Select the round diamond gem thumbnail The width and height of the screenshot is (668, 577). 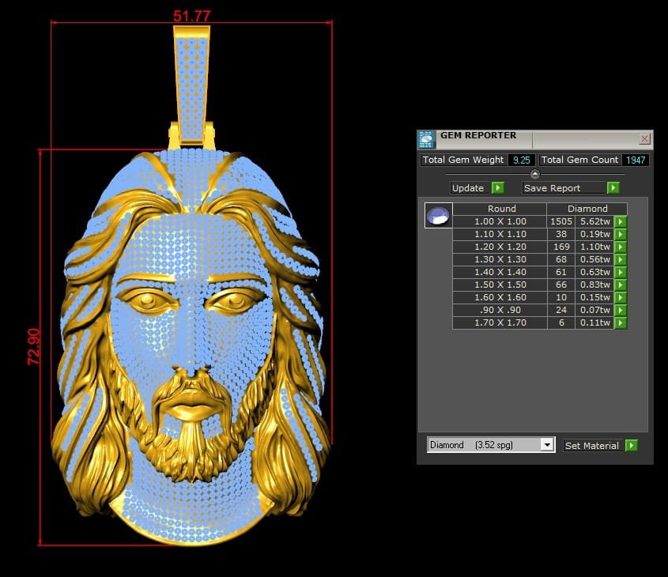(438, 216)
